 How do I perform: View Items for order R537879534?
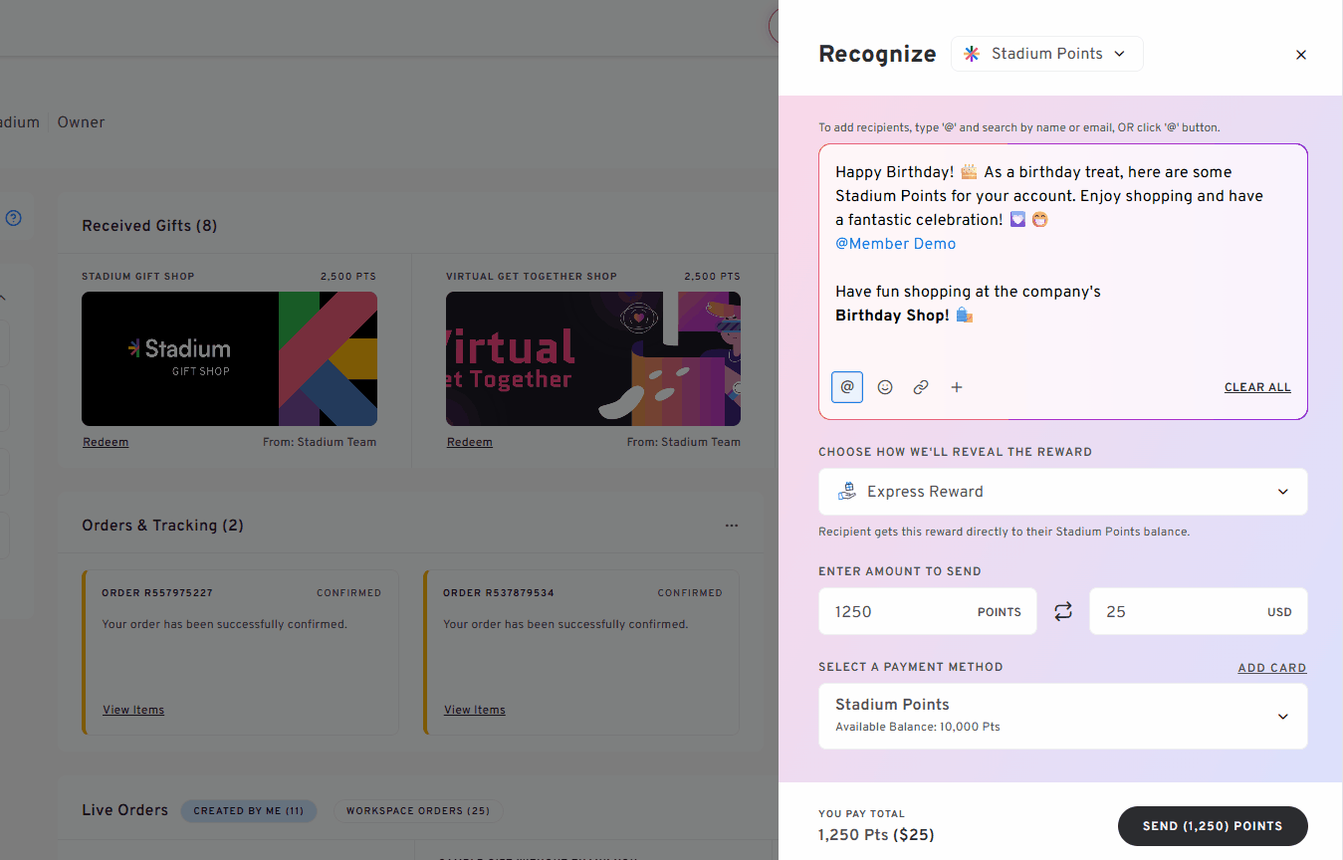475,710
